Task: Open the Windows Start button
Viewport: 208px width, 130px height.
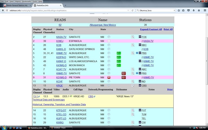Action: pos(4,128)
